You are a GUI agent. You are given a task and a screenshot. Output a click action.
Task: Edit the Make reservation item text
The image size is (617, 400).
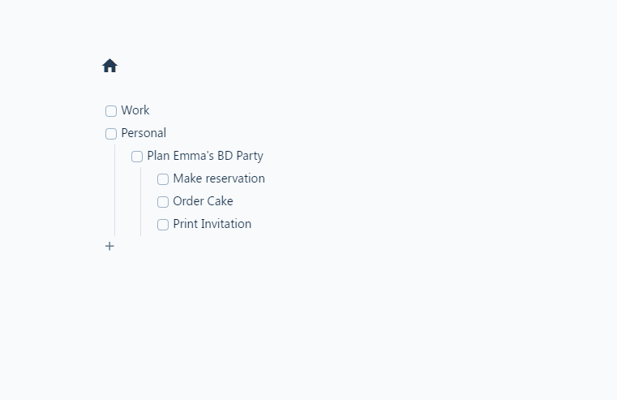click(219, 178)
